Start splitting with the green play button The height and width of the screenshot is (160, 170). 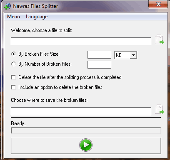[x=86, y=145]
